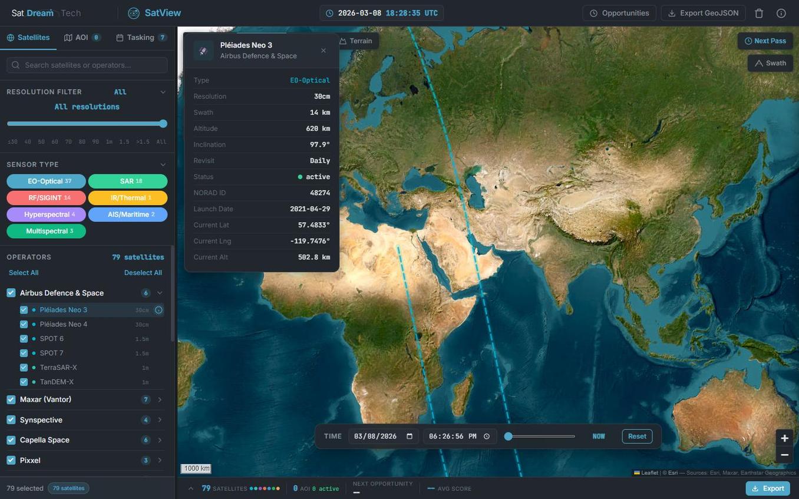Select the trash icon in the header
Image resolution: width=799 pixels, height=499 pixels.
point(758,12)
